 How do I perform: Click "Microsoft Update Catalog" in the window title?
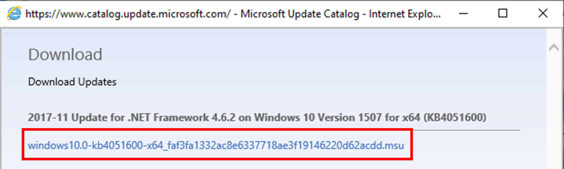point(300,14)
